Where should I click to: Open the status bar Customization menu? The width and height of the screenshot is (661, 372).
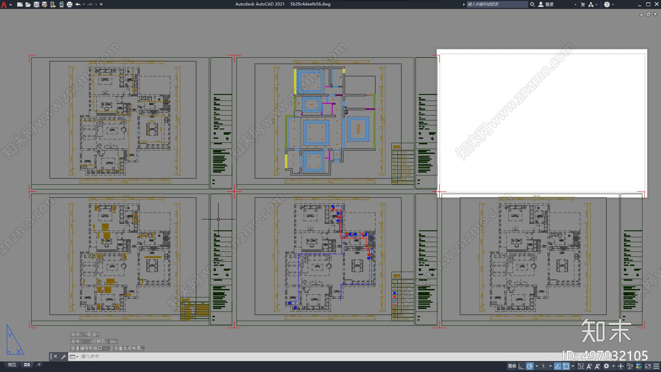click(656, 366)
